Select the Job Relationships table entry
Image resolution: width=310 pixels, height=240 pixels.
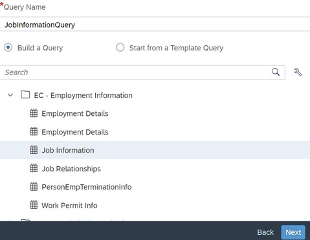tap(155, 168)
